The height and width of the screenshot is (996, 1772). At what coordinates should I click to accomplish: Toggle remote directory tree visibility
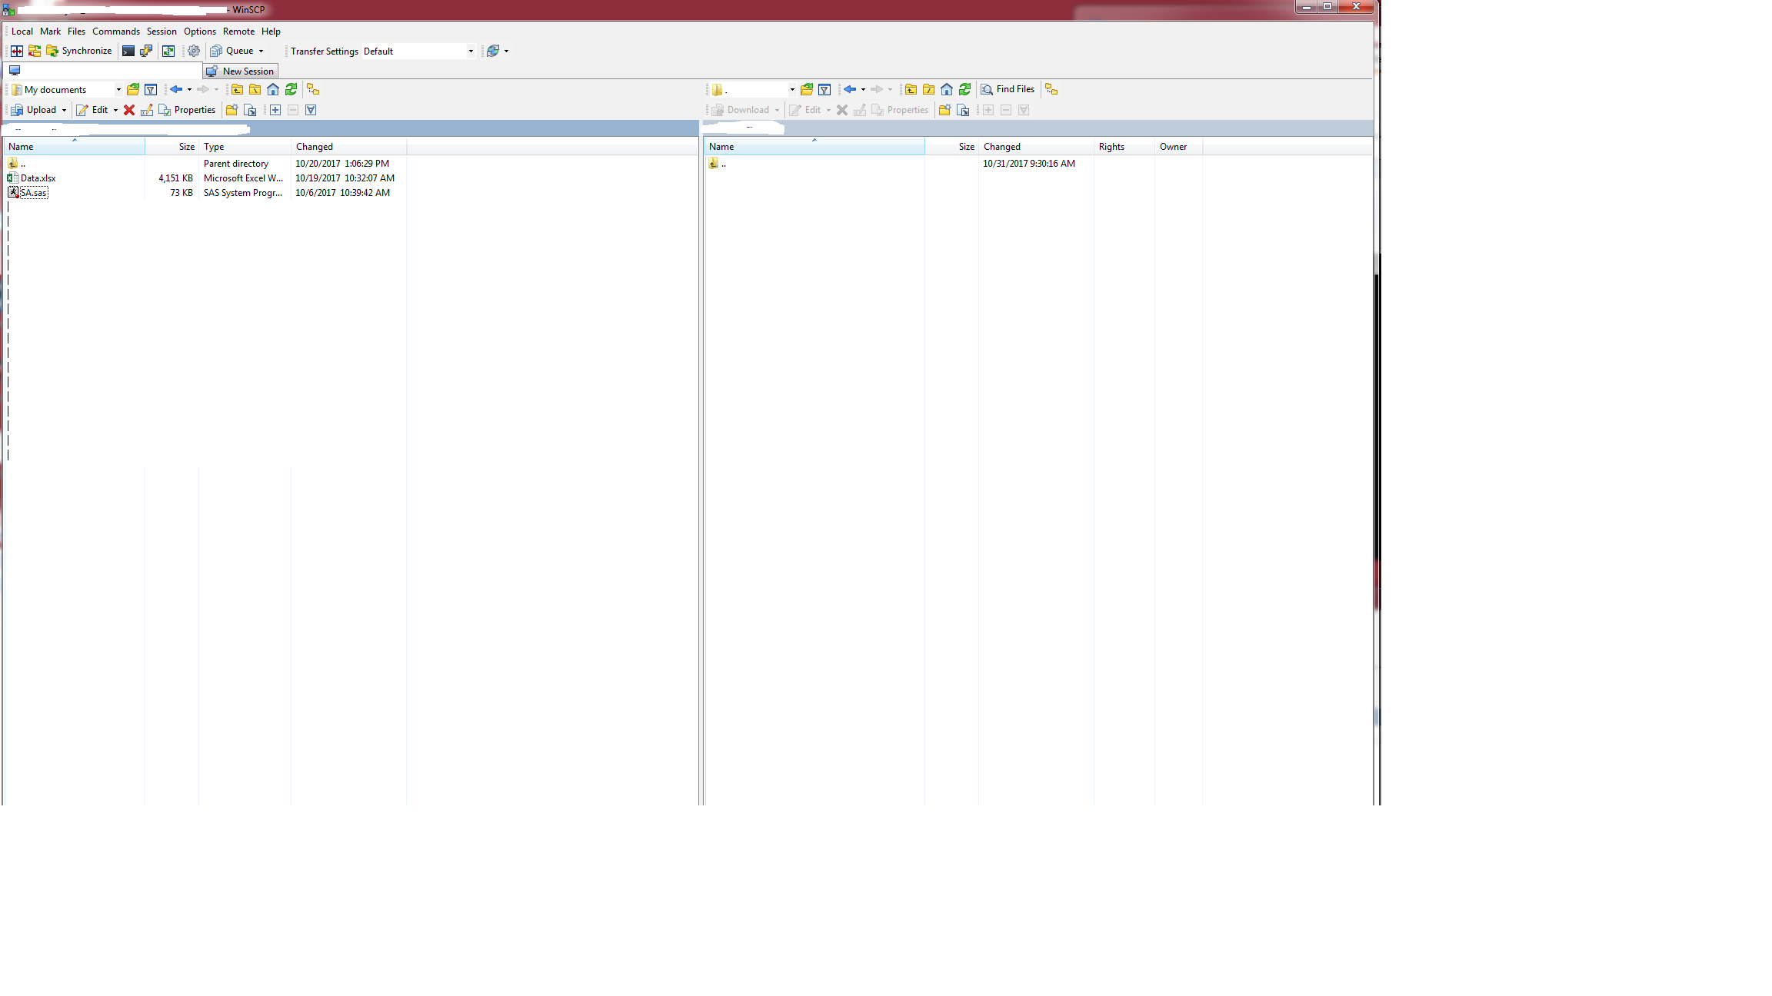coord(1051,89)
